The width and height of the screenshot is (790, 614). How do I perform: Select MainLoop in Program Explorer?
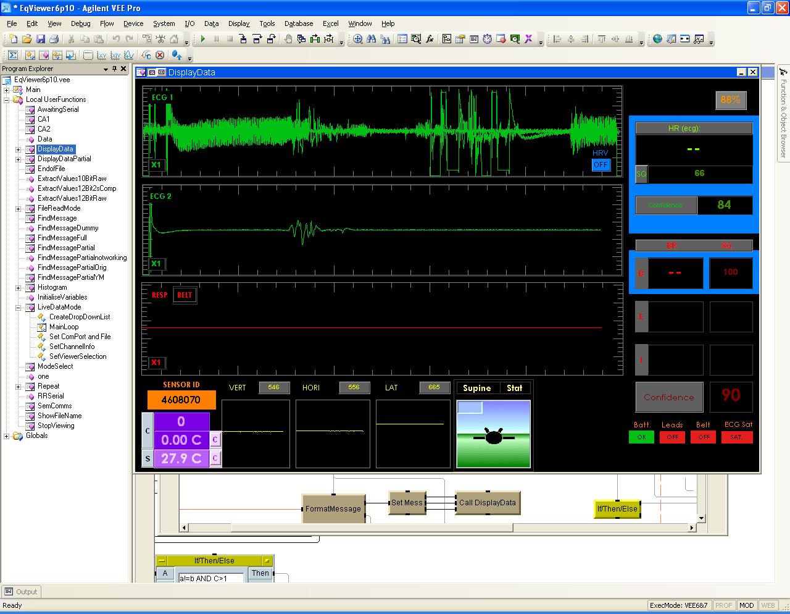coord(64,327)
